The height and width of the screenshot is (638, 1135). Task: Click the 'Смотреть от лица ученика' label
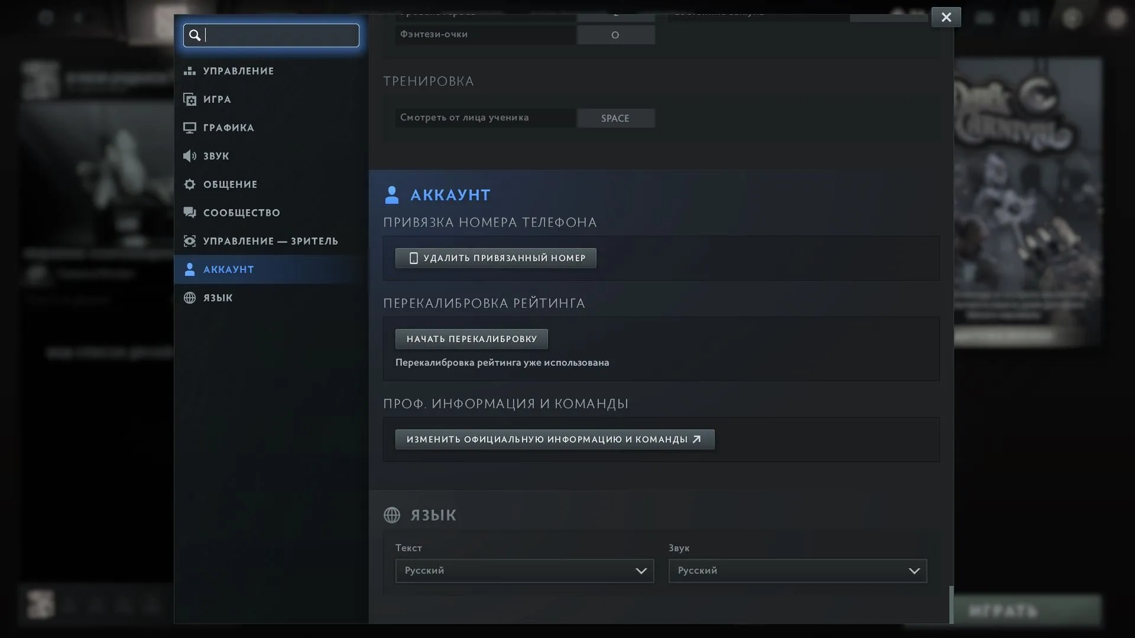click(465, 118)
